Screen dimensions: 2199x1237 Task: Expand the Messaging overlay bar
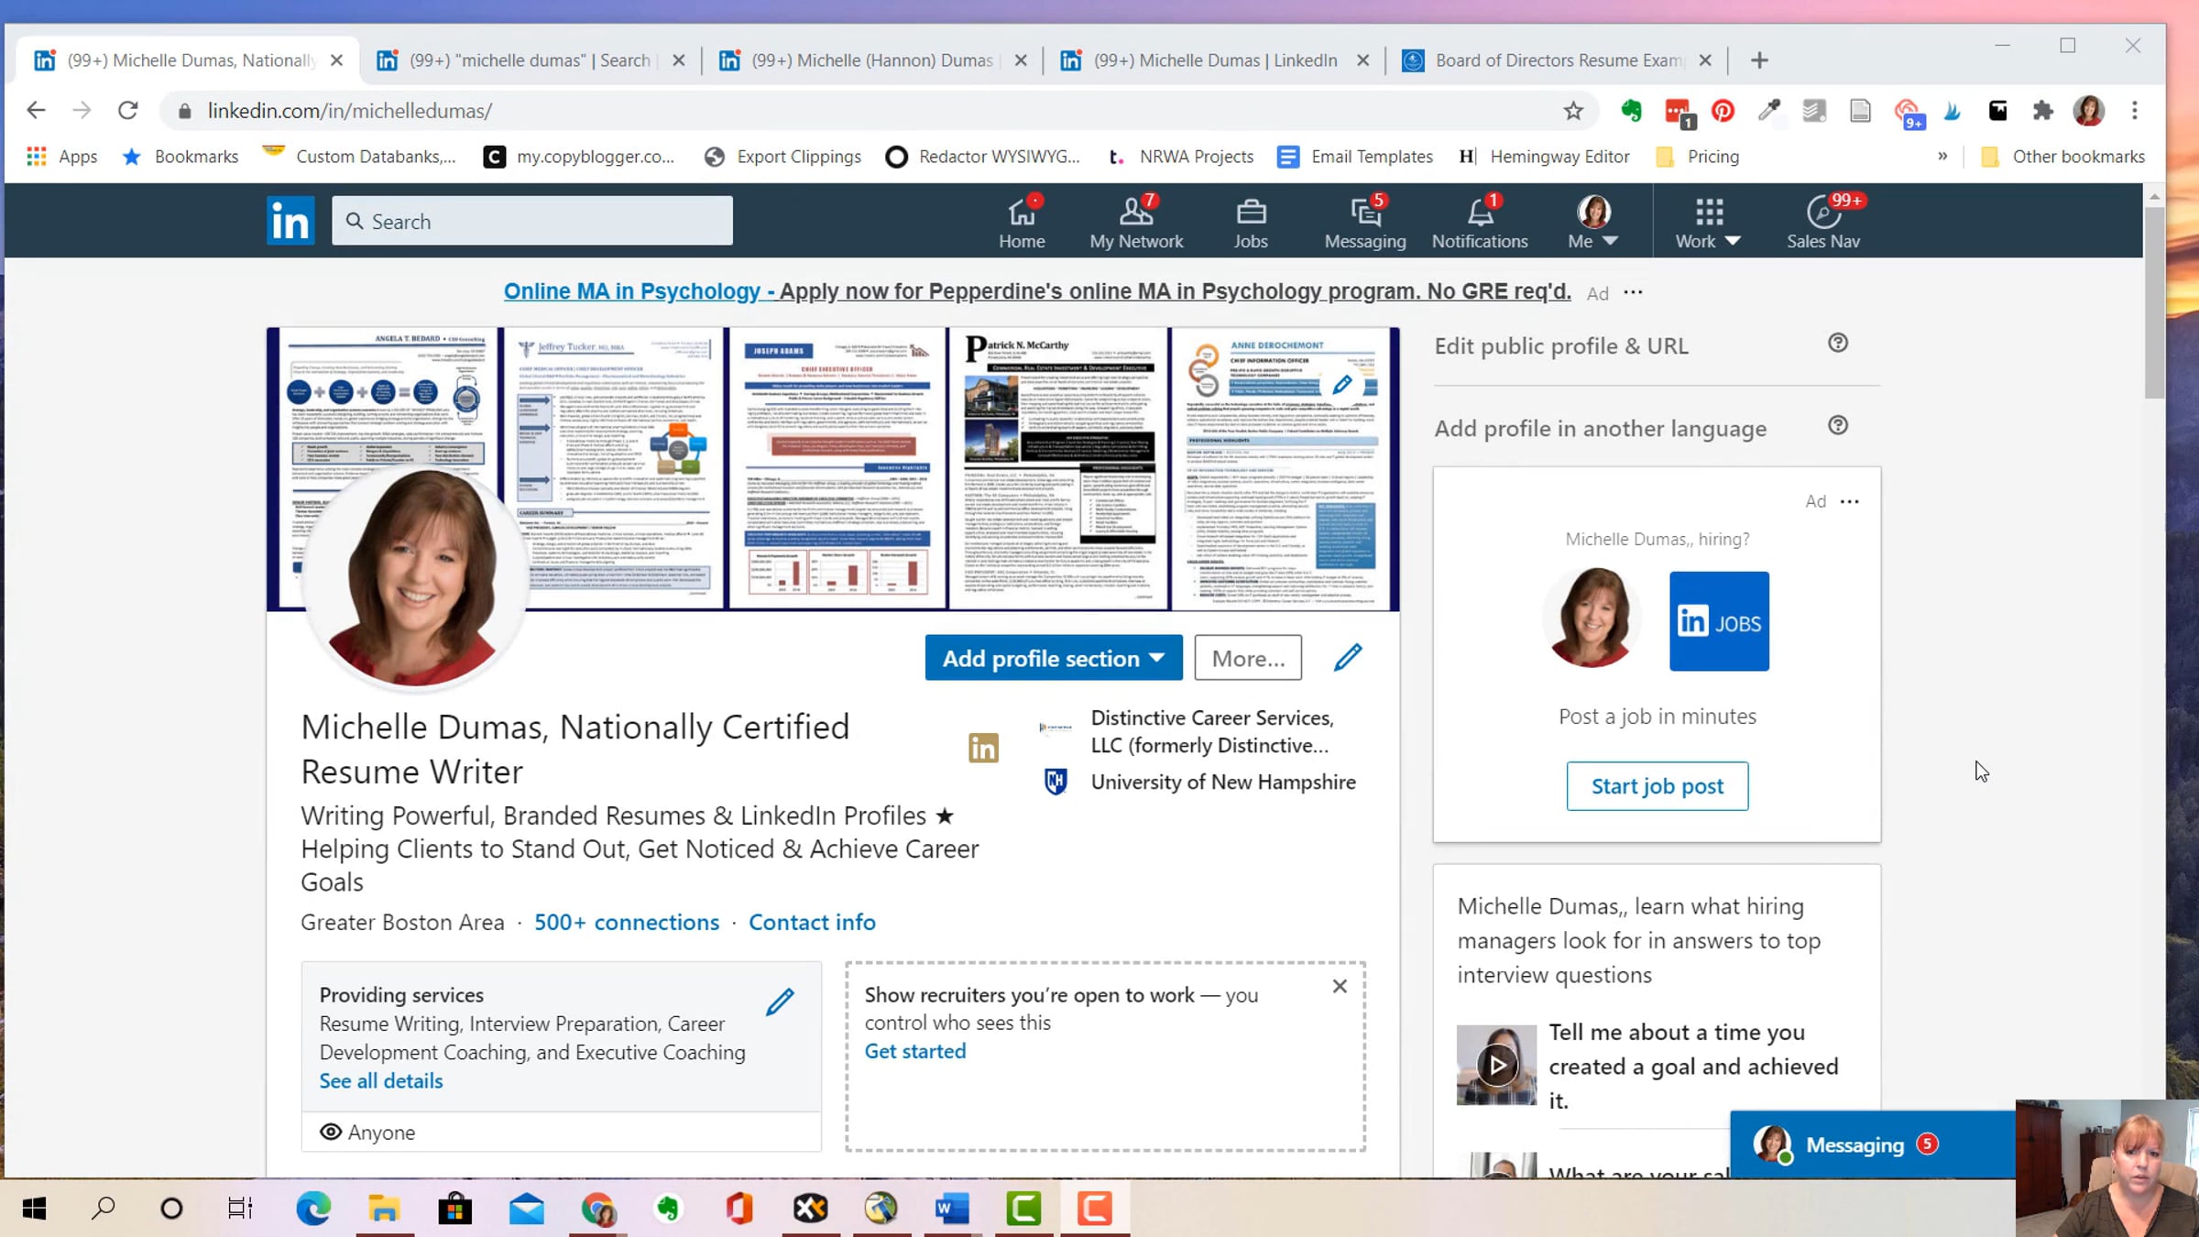[1873, 1144]
